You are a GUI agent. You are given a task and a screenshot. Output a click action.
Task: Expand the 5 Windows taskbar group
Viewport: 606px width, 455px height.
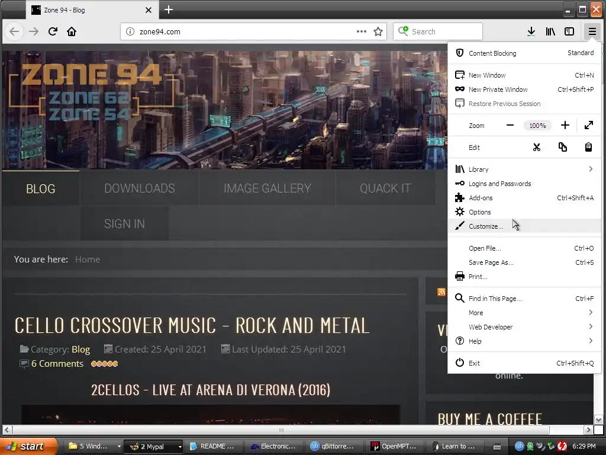94,446
